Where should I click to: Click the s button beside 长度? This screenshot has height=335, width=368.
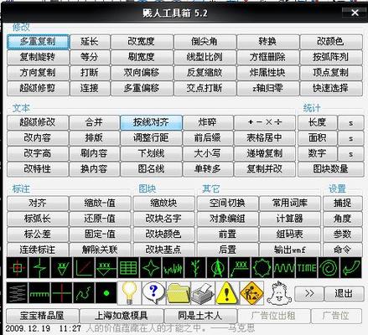point(351,122)
